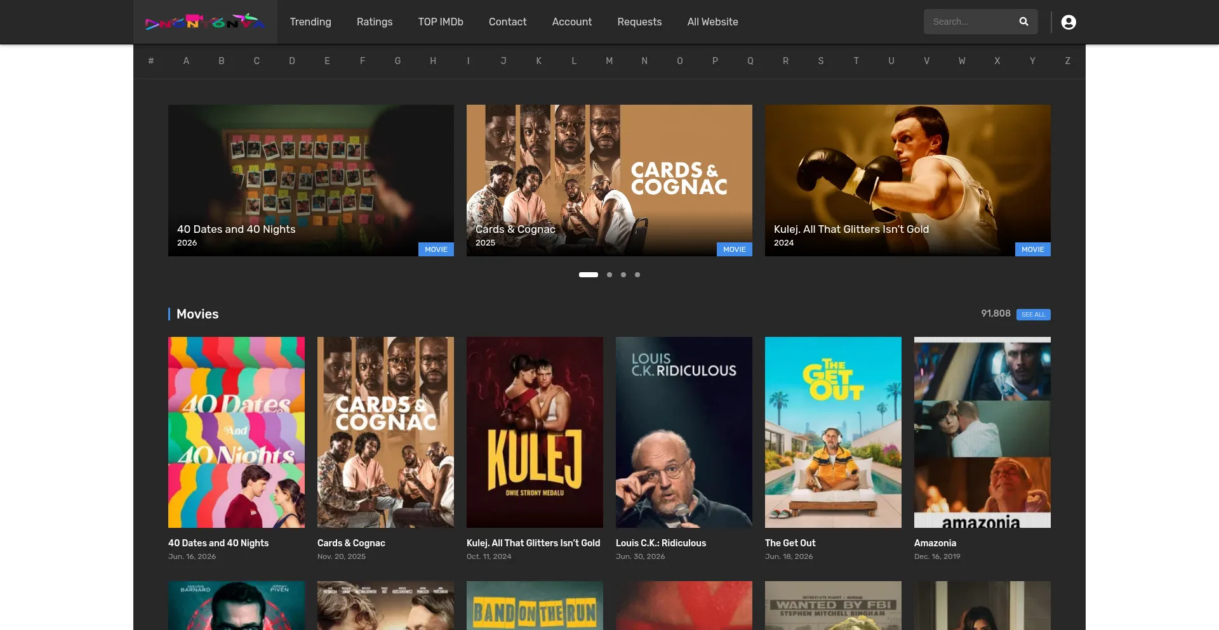Filter titles starting with letter Z
The height and width of the screenshot is (630, 1219).
pyautogui.click(x=1068, y=61)
